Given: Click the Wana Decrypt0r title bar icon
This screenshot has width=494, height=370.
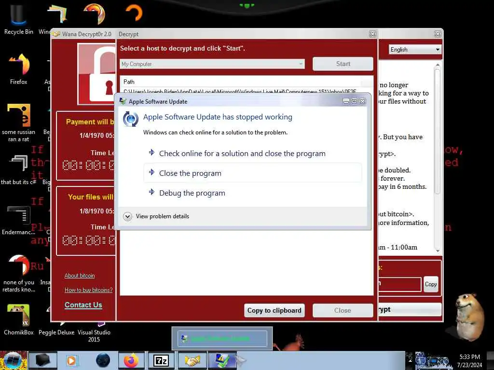Looking at the screenshot, I should click(56, 34).
